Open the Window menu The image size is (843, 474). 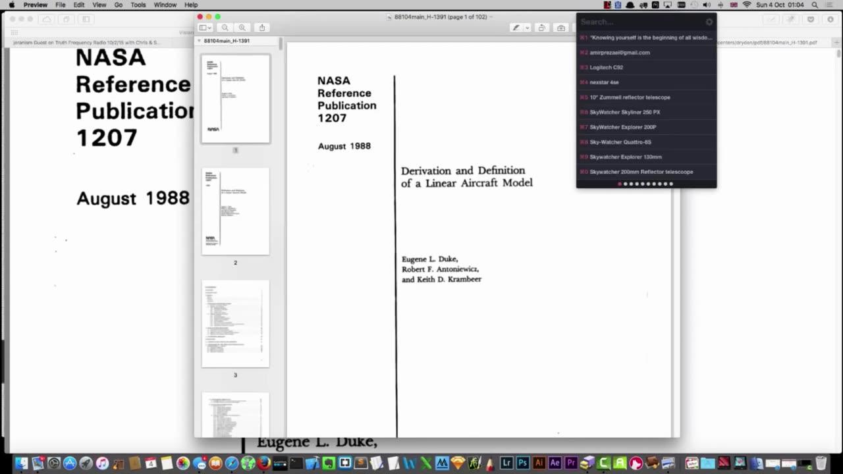pos(165,5)
